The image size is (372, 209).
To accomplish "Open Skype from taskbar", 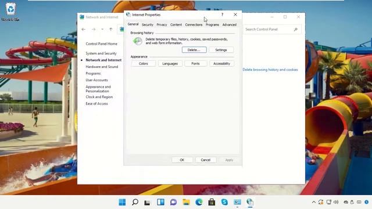I will [224, 202].
